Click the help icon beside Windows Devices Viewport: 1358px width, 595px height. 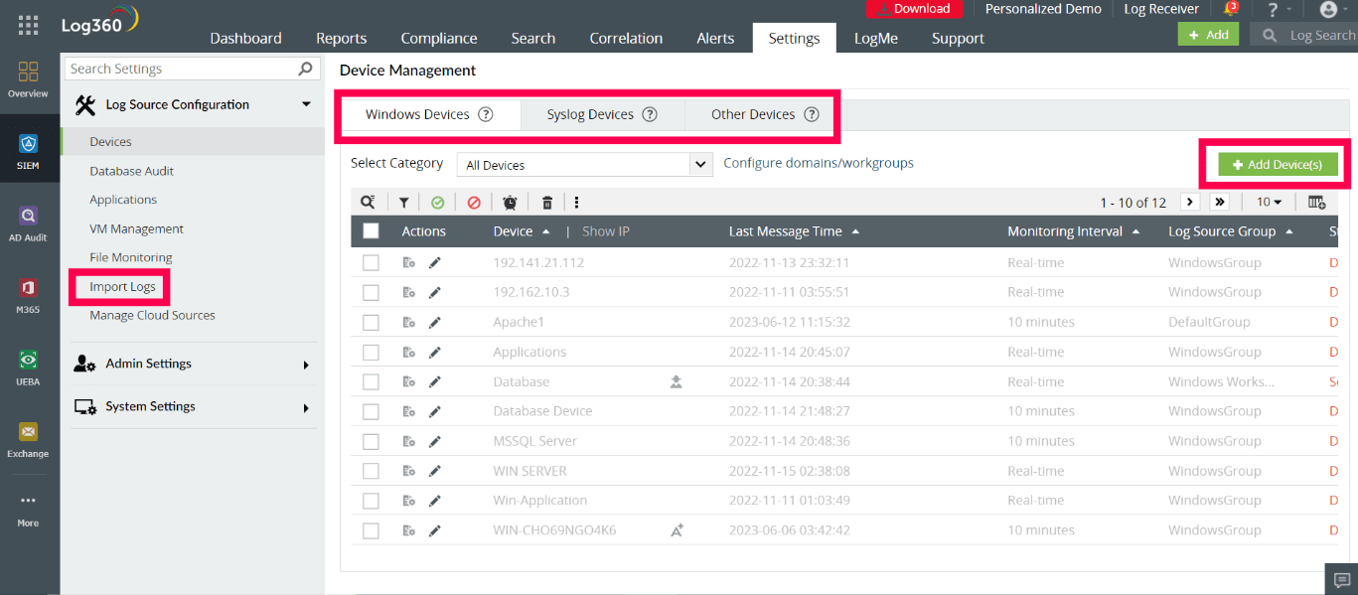coord(486,114)
